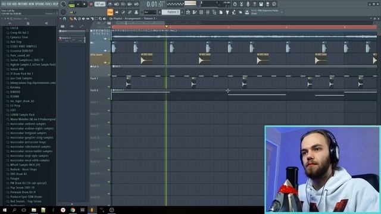Click the download arrow icon in second toolbar

247,12
